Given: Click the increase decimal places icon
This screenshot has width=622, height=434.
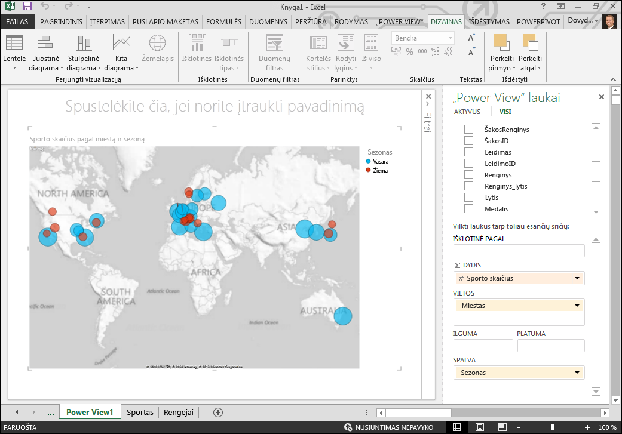Looking at the screenshot, I should point(435,51).
